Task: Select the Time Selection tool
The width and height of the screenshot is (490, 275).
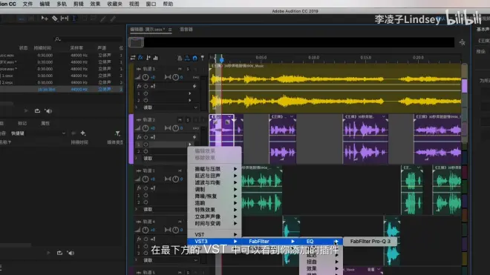Action: 74,19
